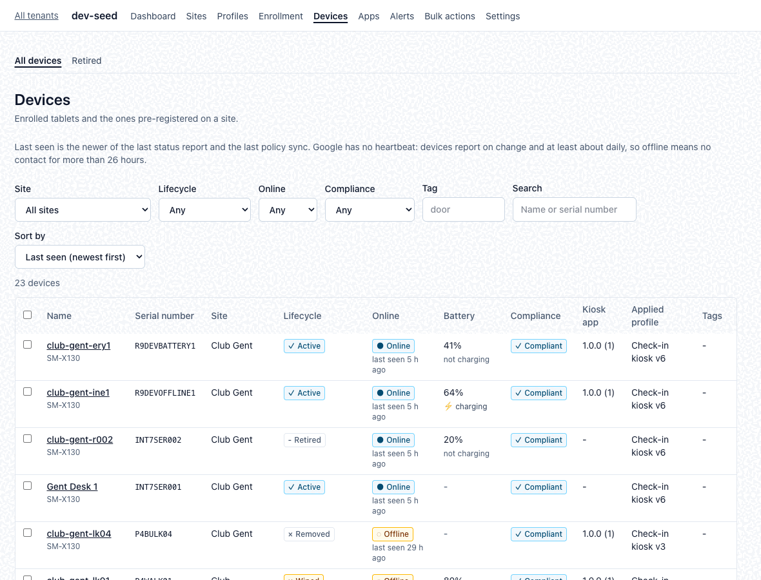Click the Offline status badge for club-gent-lk04
This screenshot has height=580, width=761.
[x=393, y=534]
